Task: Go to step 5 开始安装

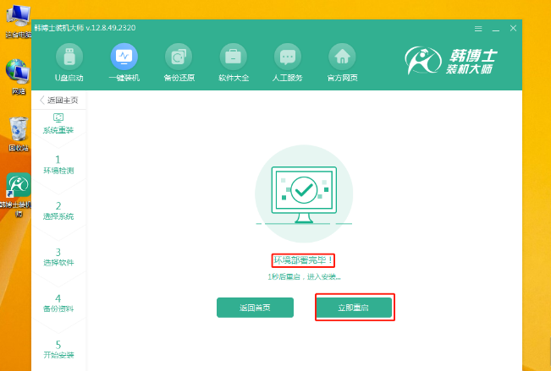Action: (x=58, y=350)
